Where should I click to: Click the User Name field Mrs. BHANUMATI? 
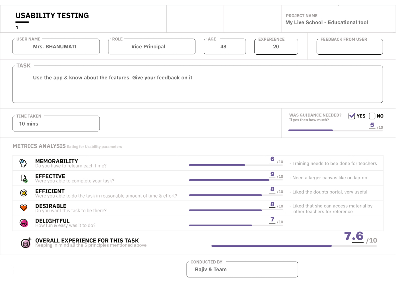pos(56,47)
